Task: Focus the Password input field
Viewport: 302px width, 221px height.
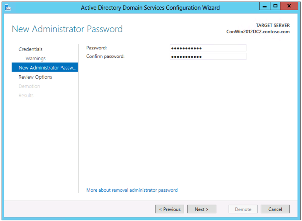Action: point(208,48)
